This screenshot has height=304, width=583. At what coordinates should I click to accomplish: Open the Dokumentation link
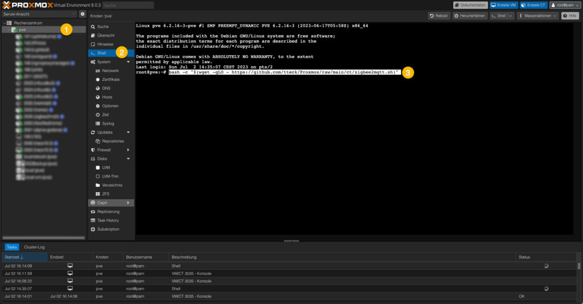point(470,5)
